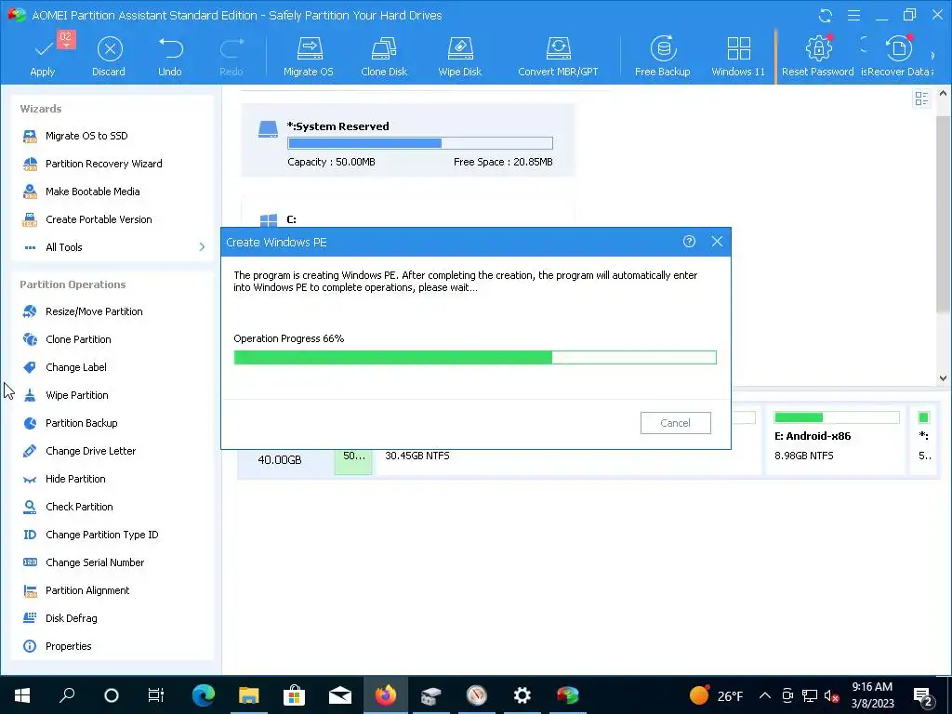Open Migrate OS toolbar tool

[309, 57]
